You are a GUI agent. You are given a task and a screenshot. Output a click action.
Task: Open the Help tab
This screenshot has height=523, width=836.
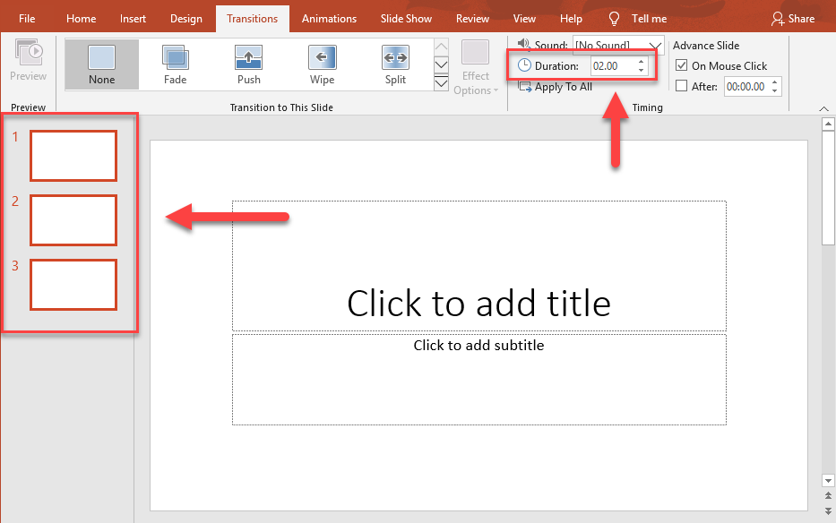point(571,19)
